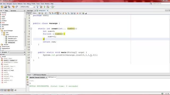The width and height of the screenshot is (170, 95).
Task: Click the Source view button
Action: (29, 13)
